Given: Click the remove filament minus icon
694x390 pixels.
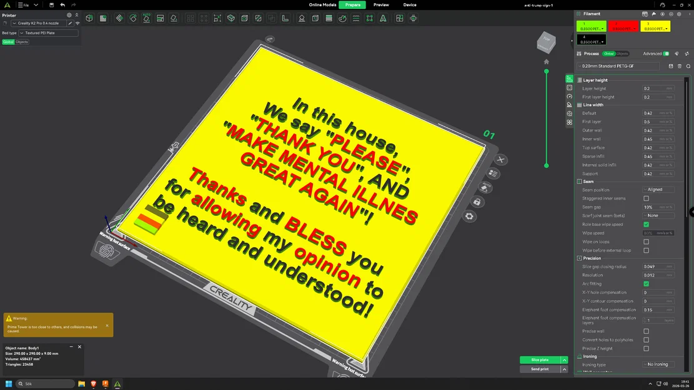Looking at the screenshot, I should (x=671, y=14).
